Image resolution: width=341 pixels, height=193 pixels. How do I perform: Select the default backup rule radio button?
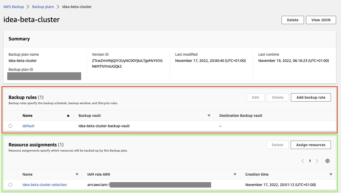pos(10,126)
